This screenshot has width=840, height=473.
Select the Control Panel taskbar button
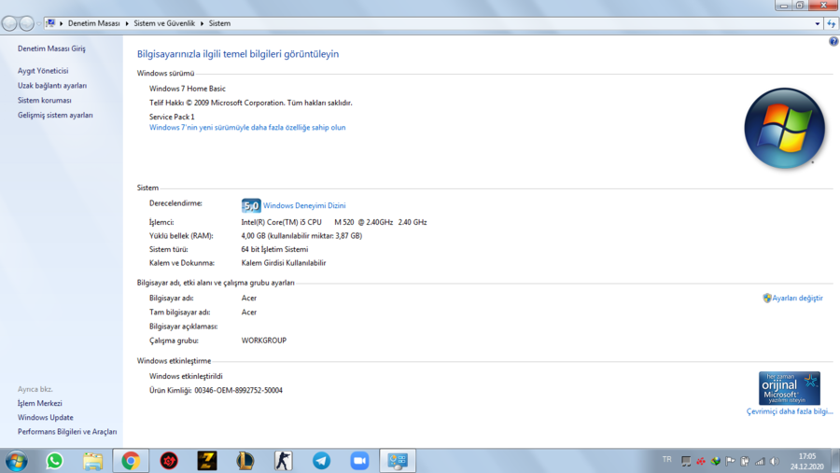[398, 461]
